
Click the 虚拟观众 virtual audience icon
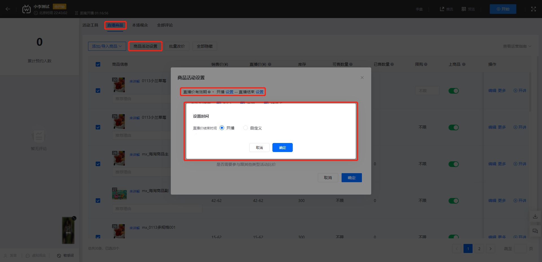[x=28, y=256]
